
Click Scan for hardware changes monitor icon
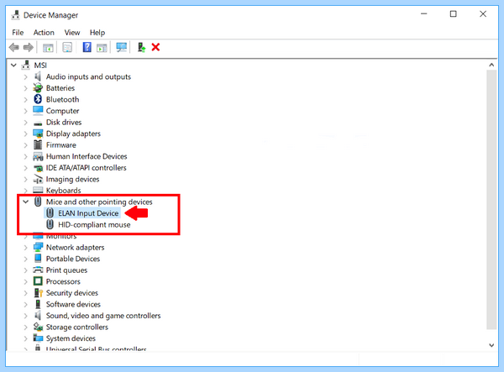(121, 48)
